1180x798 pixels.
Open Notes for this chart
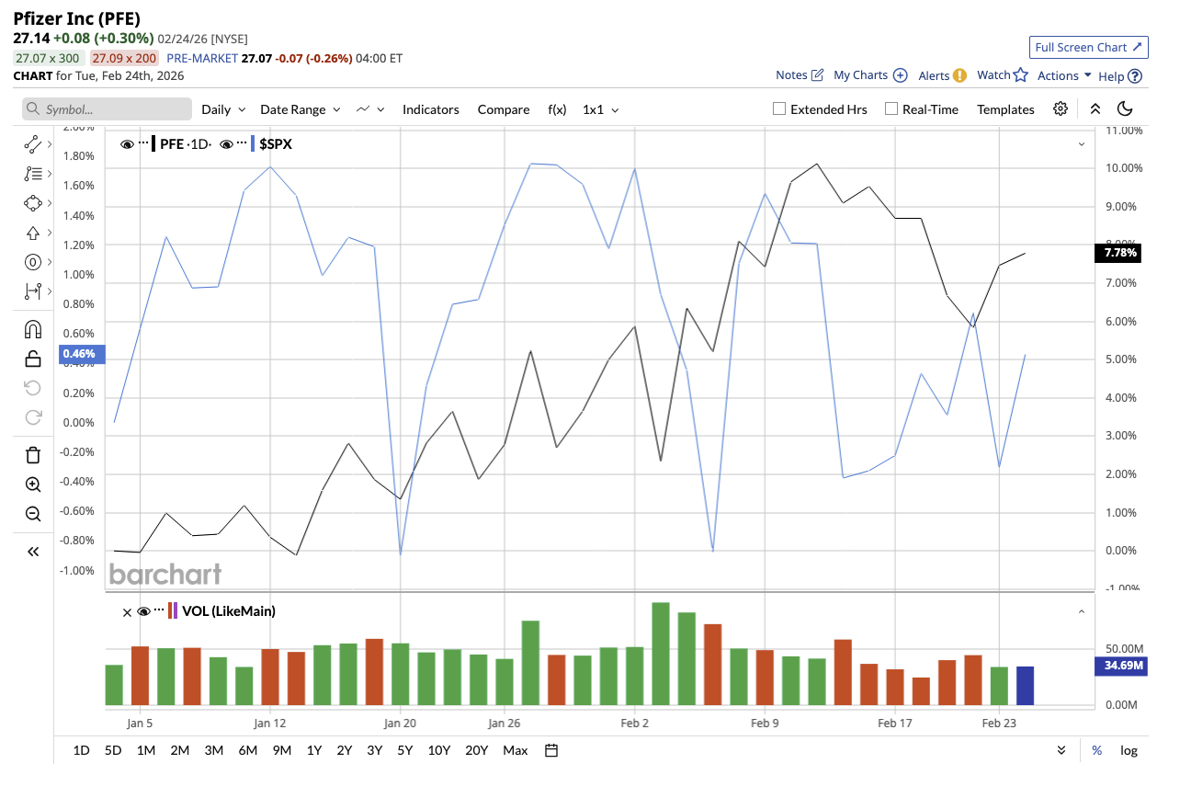coord(800,75)
